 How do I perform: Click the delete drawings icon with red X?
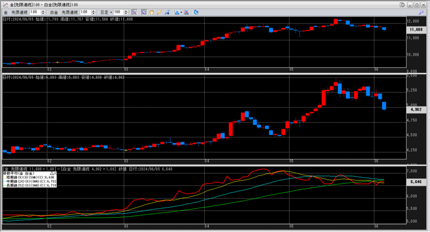[x=186, y=12]
